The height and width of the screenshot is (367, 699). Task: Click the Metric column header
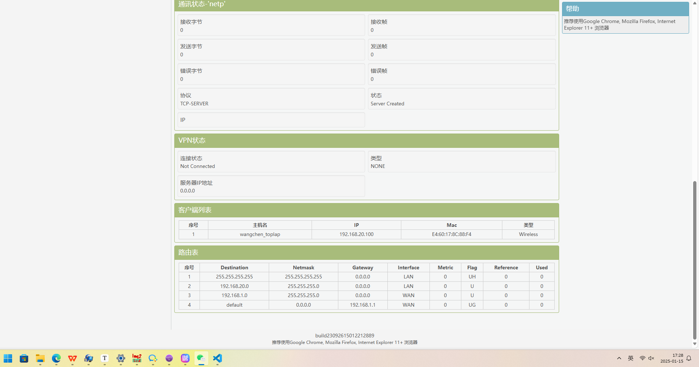coord(445,267)
